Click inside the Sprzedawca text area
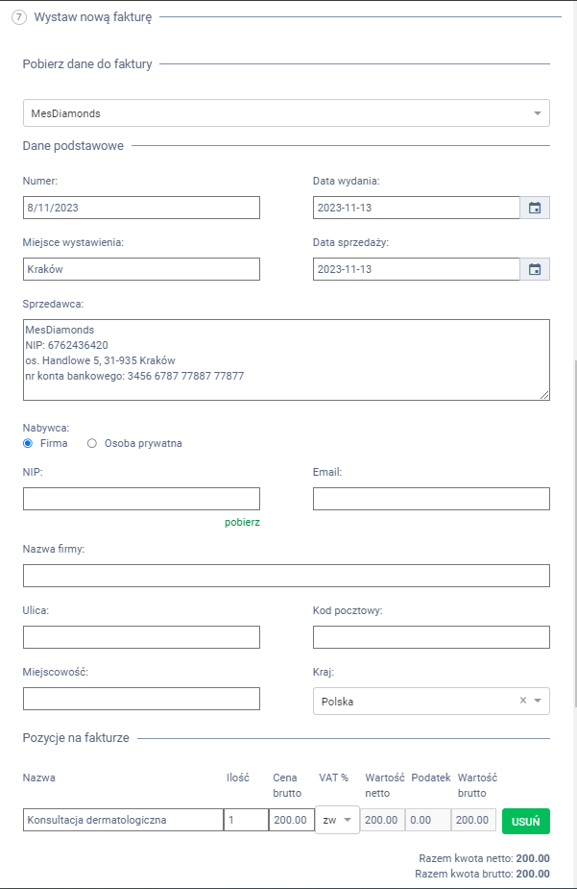Screen dimensions: 577x889 [x=286, y=359]
